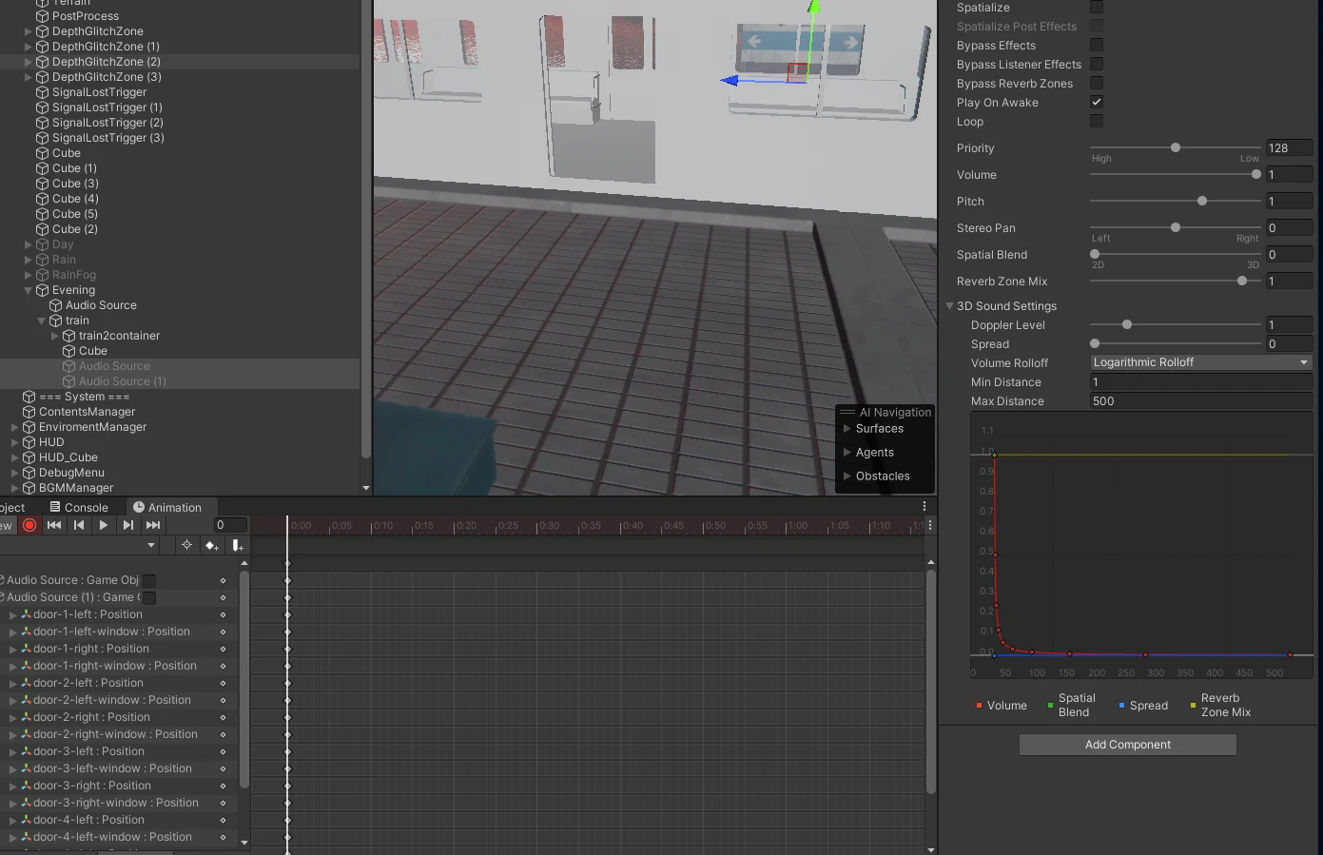This screenshot has height=855, width=1323.
Task: Click the Max Distance input field
Action: coord(1200,400)
